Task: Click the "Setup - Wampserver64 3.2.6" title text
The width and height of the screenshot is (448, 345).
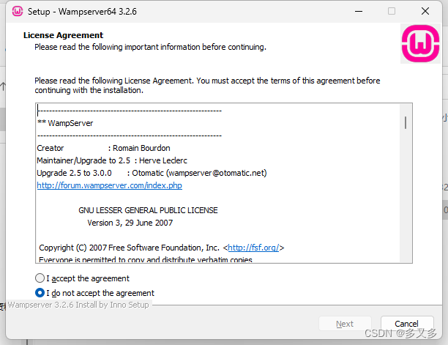Action: point(82,12)
